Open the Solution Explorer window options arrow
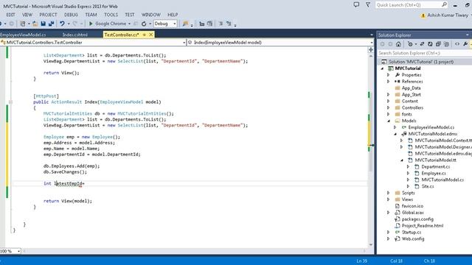 coord(467,35)
